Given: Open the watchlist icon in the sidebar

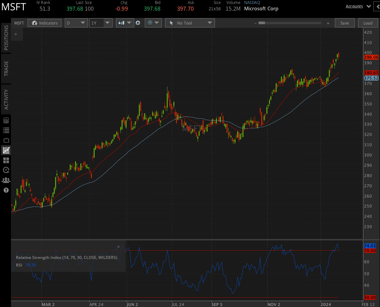Looking at the screenshot, I should coord(6,130).
